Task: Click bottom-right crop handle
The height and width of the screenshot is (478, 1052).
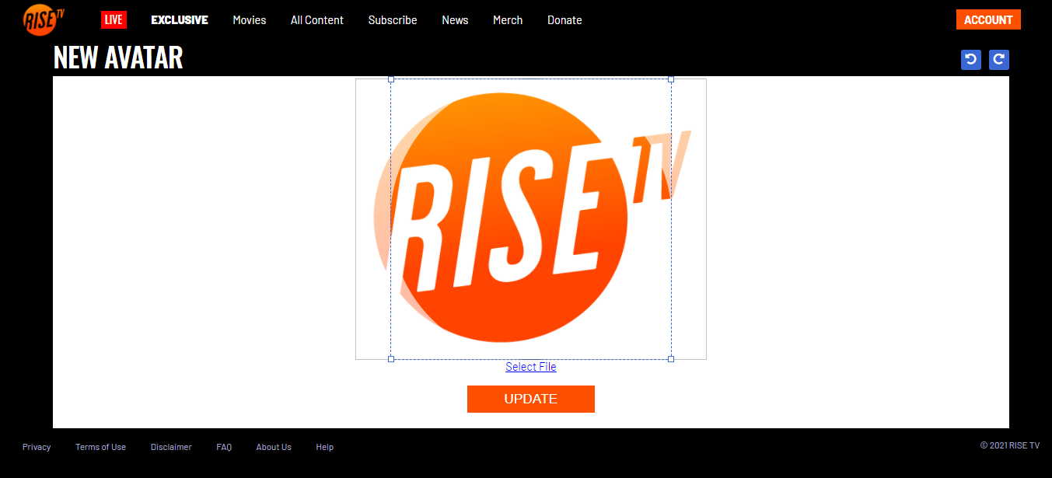Action: 671,359
